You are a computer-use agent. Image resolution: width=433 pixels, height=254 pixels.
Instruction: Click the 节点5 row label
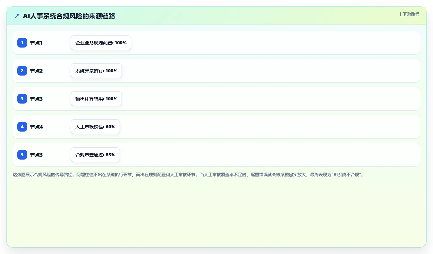tap(36, 155)
